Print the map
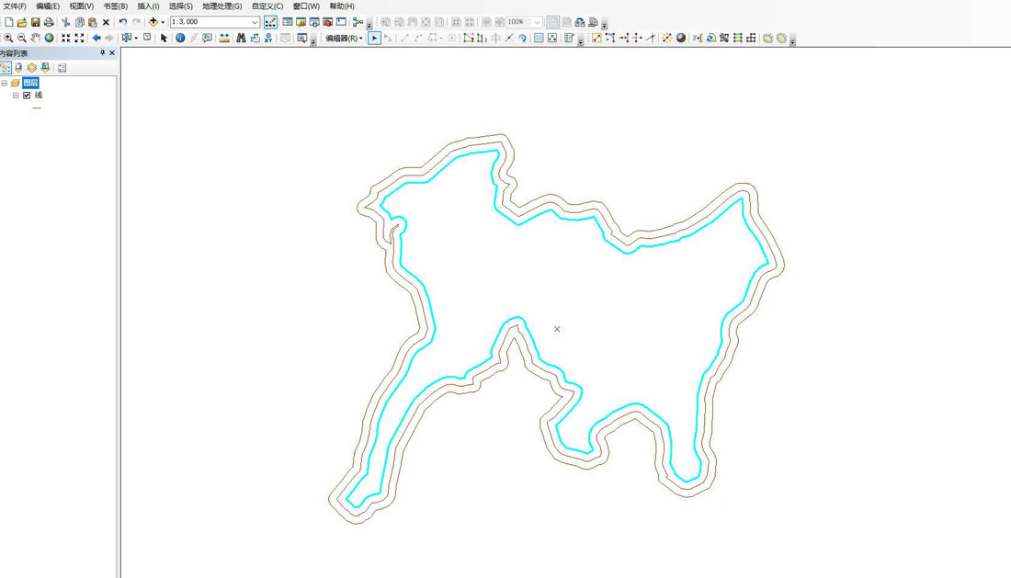The height and width of the screenshot is (578, 1011). click(x=49, y=22)
